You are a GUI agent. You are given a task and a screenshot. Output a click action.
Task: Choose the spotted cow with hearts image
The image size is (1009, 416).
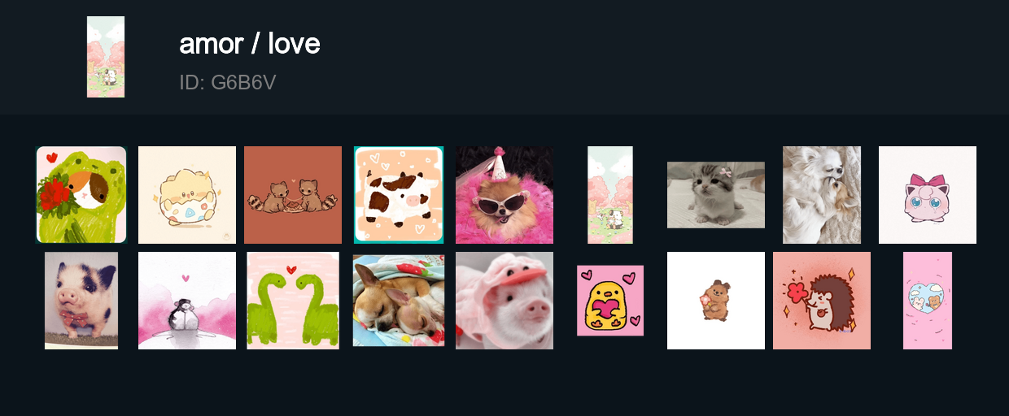click(x=399, y=195)
